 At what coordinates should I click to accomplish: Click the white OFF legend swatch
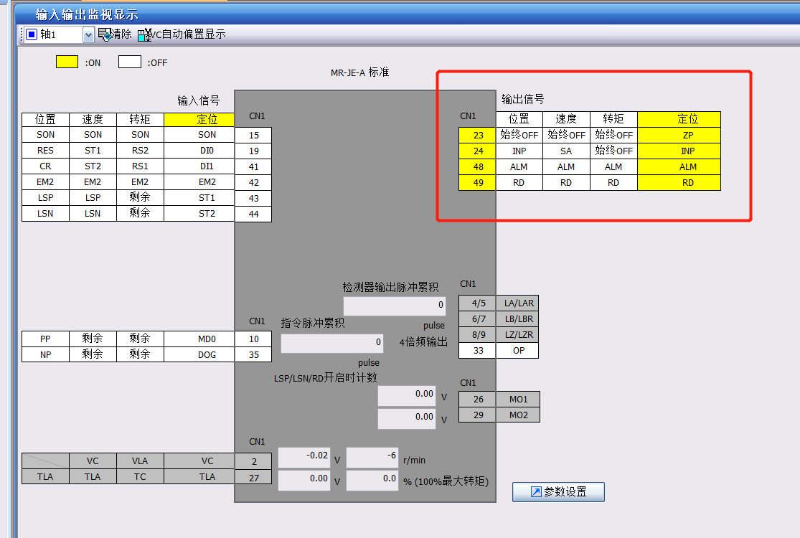click(x=129, y=62)
